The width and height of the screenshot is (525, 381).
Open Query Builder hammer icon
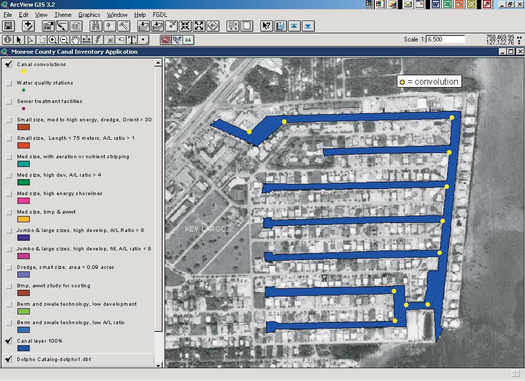tap(124, 26)
